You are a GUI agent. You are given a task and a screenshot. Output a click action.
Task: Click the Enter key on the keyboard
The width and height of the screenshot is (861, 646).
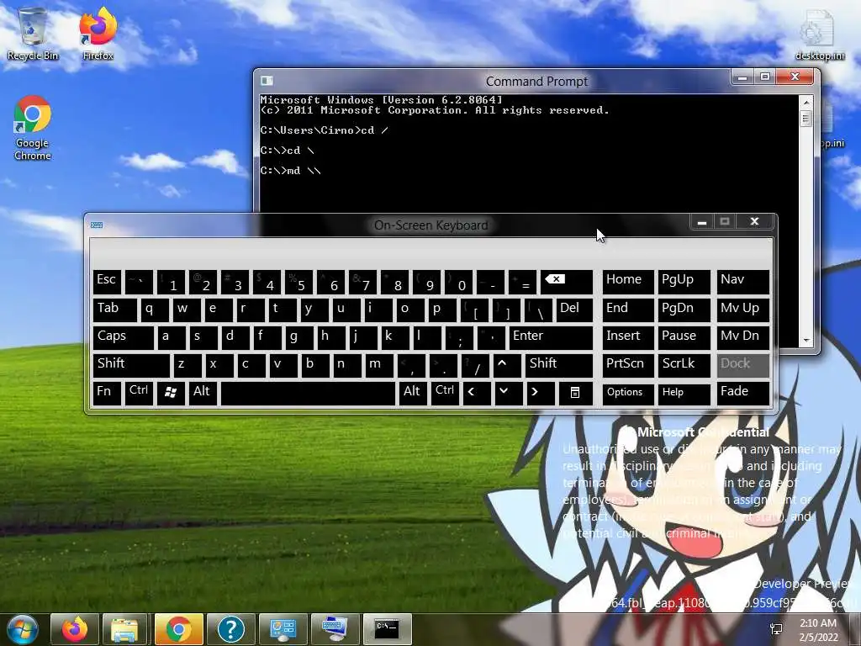[551, 336]
